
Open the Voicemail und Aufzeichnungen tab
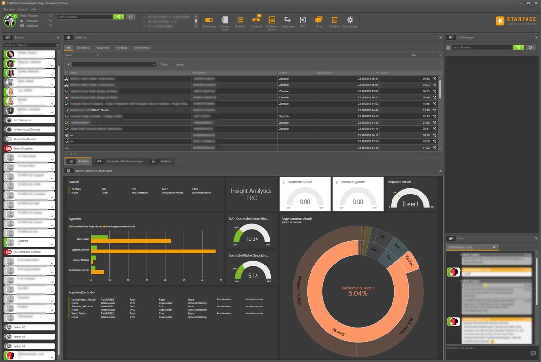119,161
